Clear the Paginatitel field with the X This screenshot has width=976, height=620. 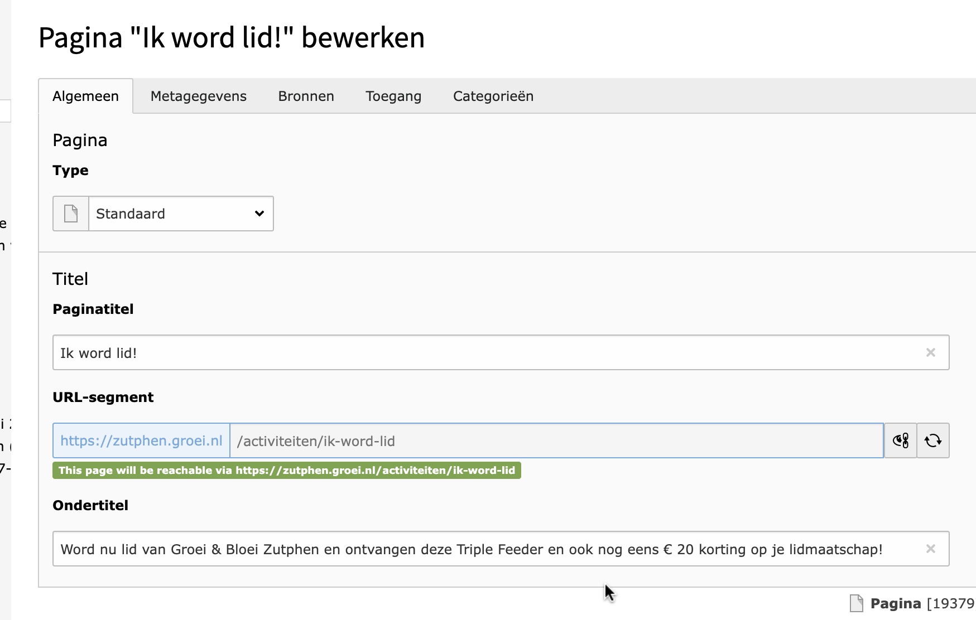pos(930,352)
